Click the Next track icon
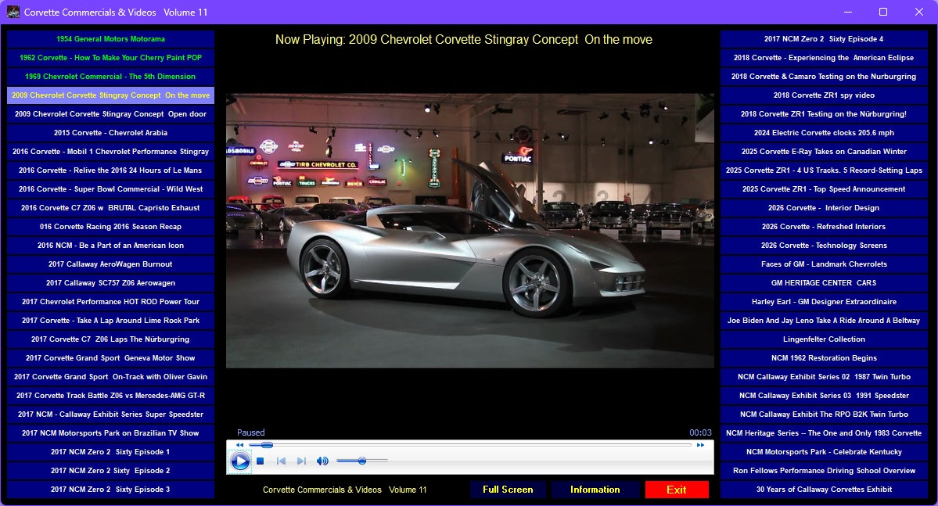Viewport: 938px width, 506px height. (301, 461)
